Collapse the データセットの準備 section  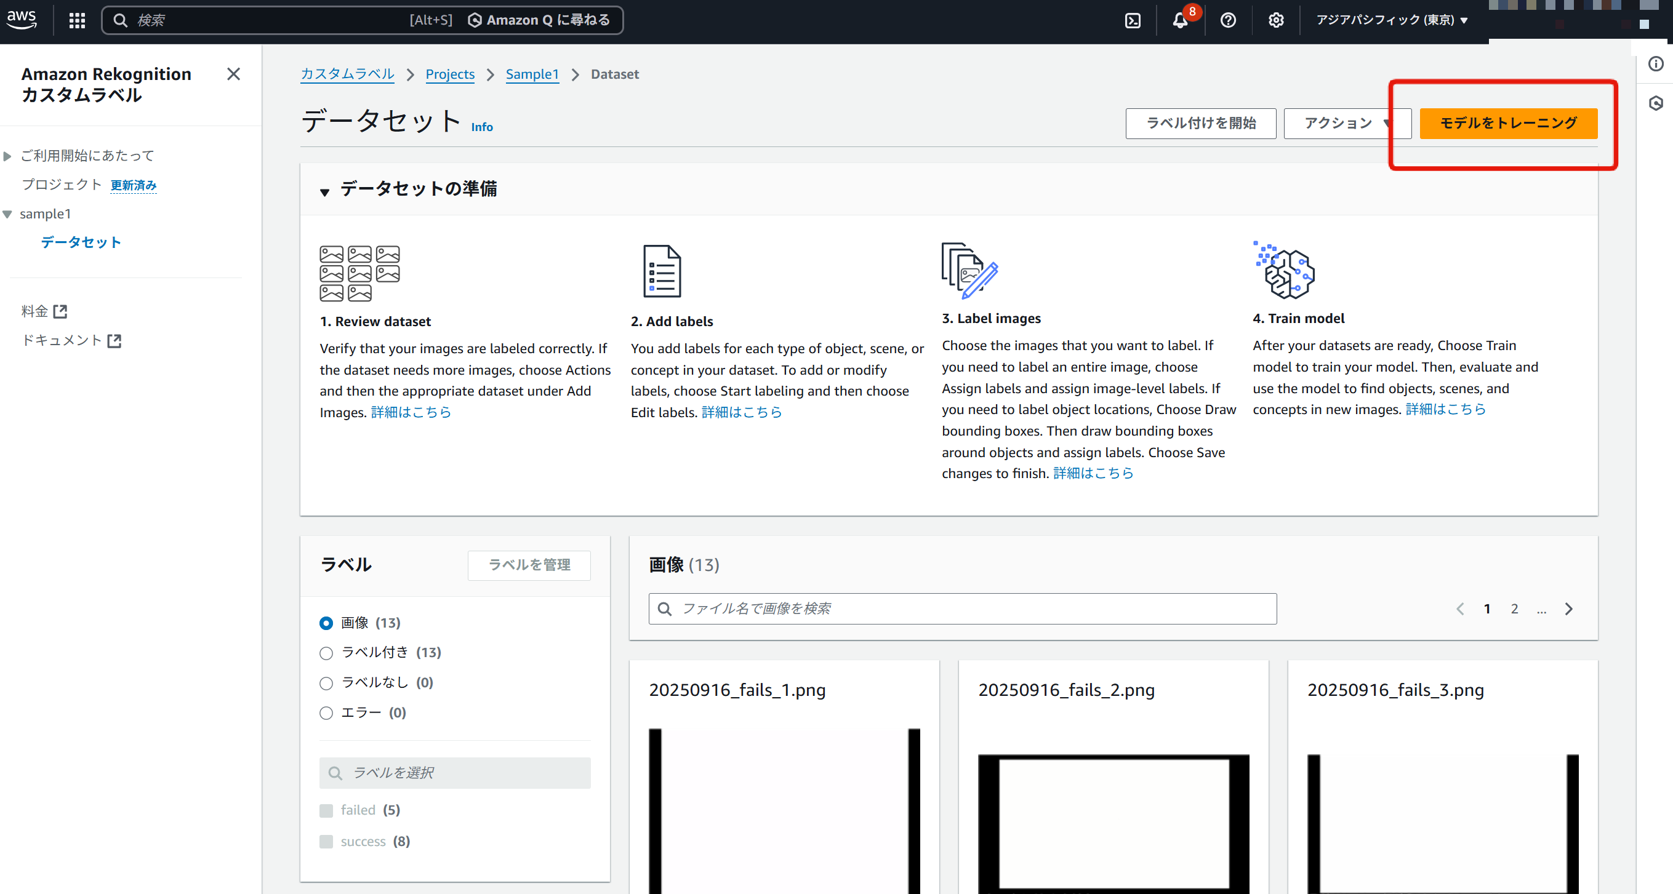[x=325, y=191]
